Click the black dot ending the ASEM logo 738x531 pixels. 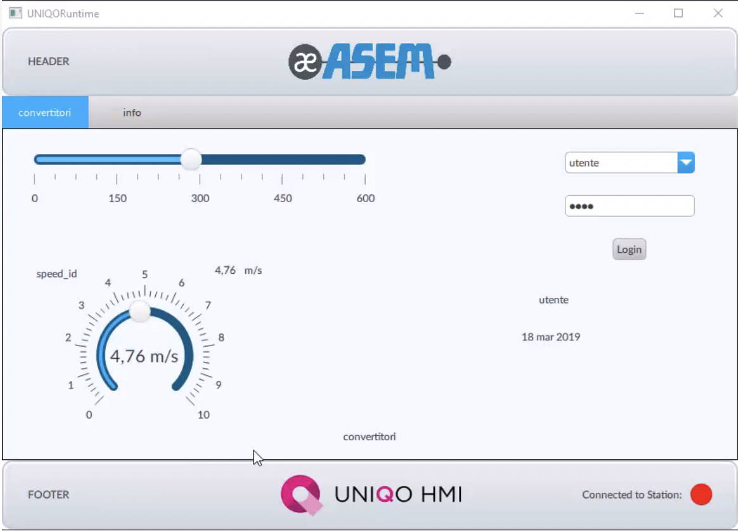pyautogui.click(x=444, y=61)
